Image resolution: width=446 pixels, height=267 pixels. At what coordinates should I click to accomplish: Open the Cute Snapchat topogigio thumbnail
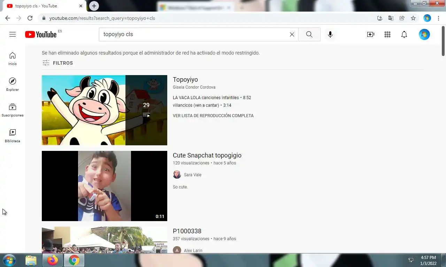pyautogui.click(x=105, y=186)
